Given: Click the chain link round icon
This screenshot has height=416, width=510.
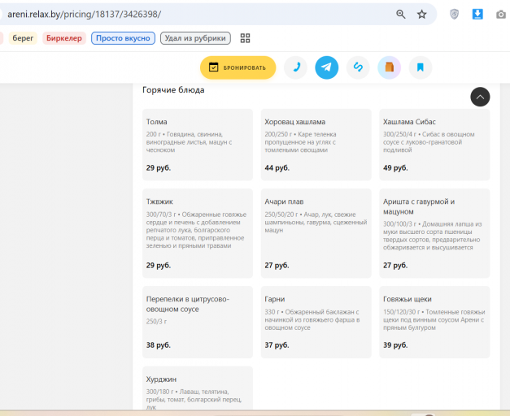Looking at the screenshot, I should pyautogui.click(x=358, y=67).
